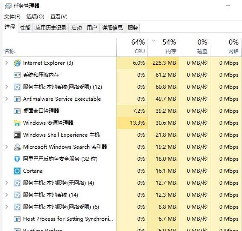Expand 服务主机: 本地系统 (14) group
242x231 pixels.
click(7, 195)
